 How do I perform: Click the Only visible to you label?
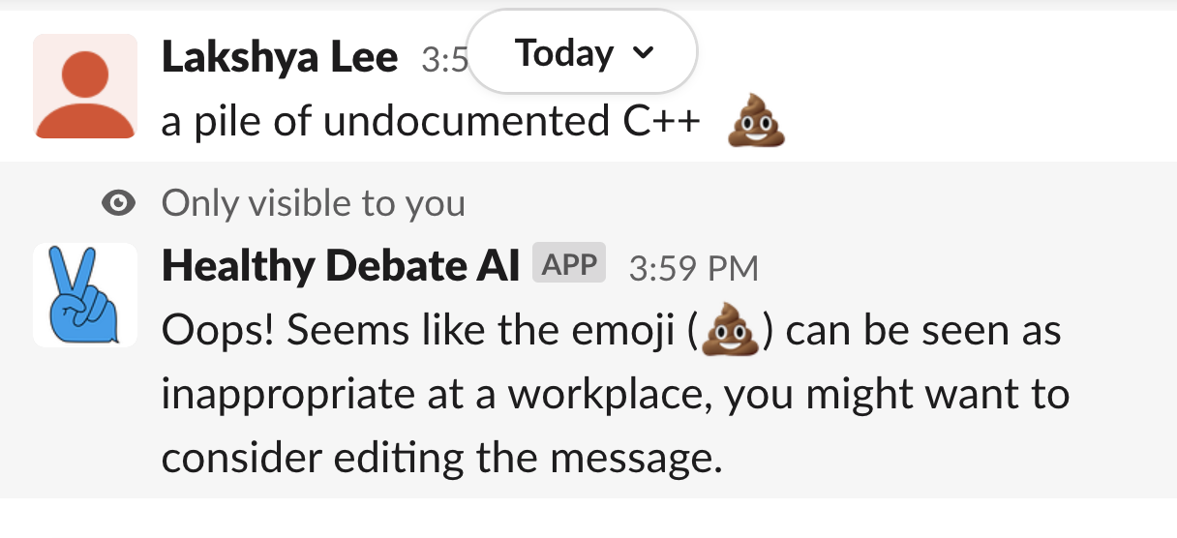point(313,203)
